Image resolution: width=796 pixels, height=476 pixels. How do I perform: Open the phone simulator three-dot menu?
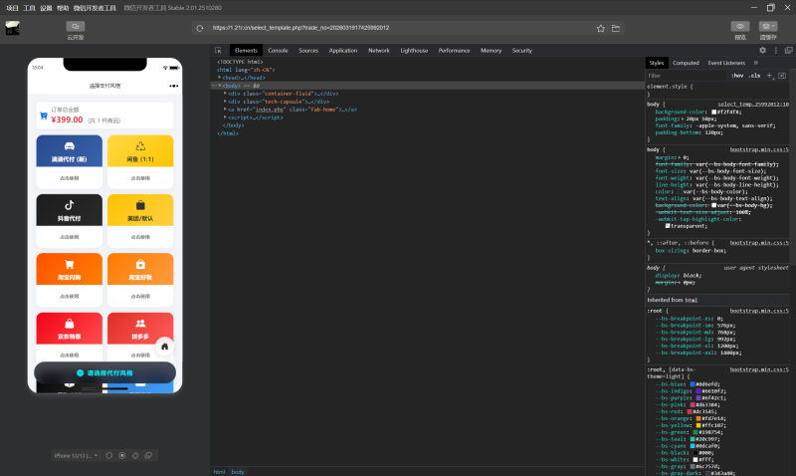[x=173, y=86]
